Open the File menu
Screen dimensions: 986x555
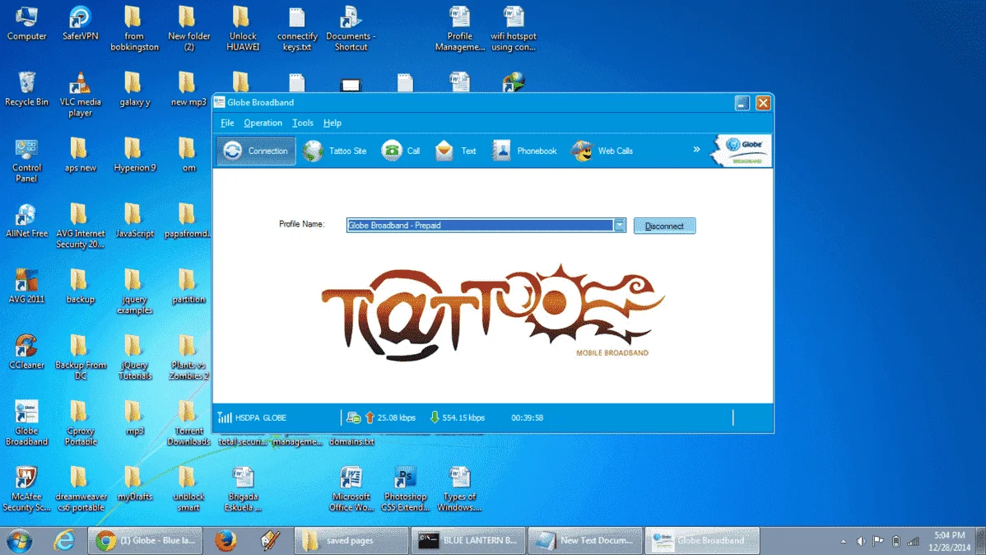click(x=227, y=123)
